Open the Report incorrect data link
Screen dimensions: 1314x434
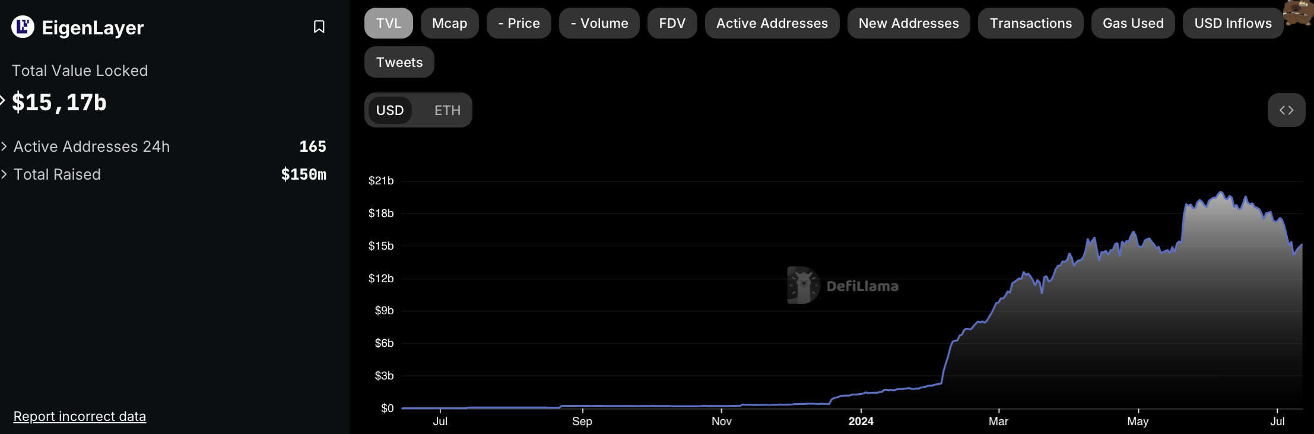80,416
